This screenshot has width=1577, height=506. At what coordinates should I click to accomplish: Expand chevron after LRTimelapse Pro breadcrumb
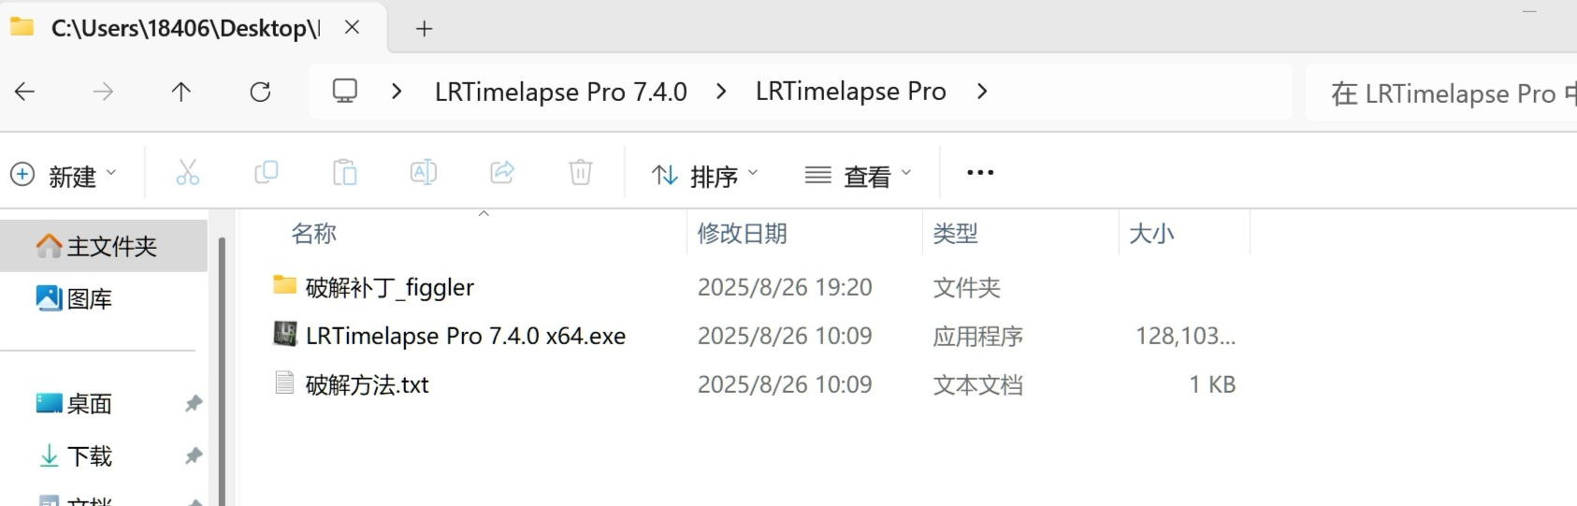[982, 92]
